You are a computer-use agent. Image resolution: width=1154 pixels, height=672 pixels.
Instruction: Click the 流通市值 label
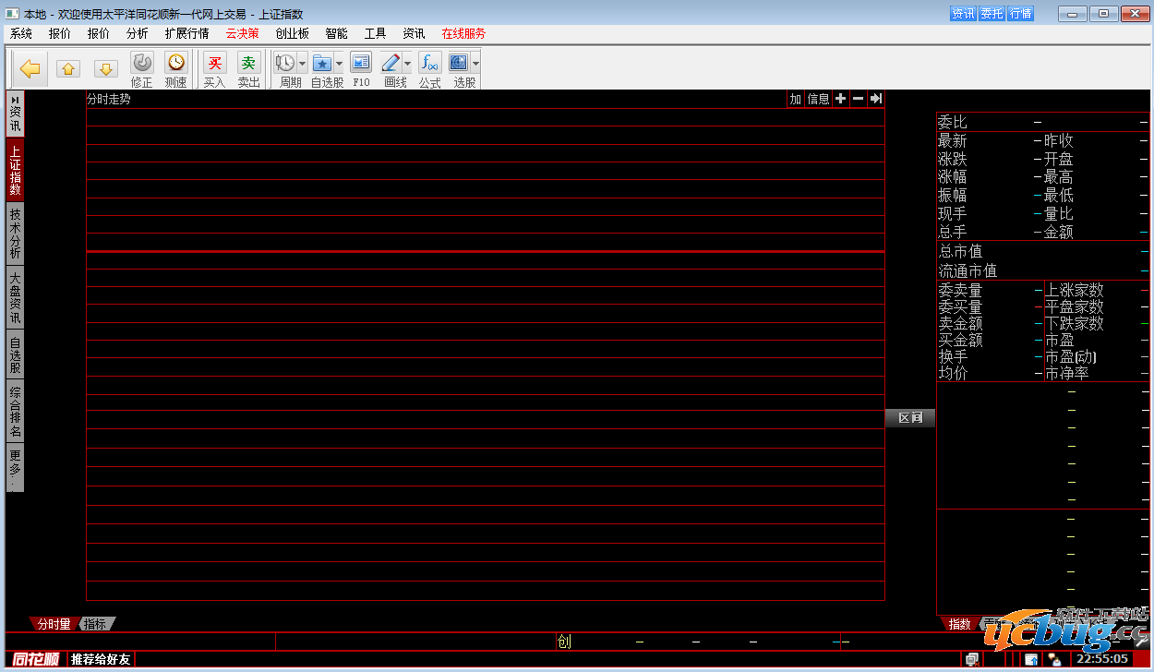point(968,270)
